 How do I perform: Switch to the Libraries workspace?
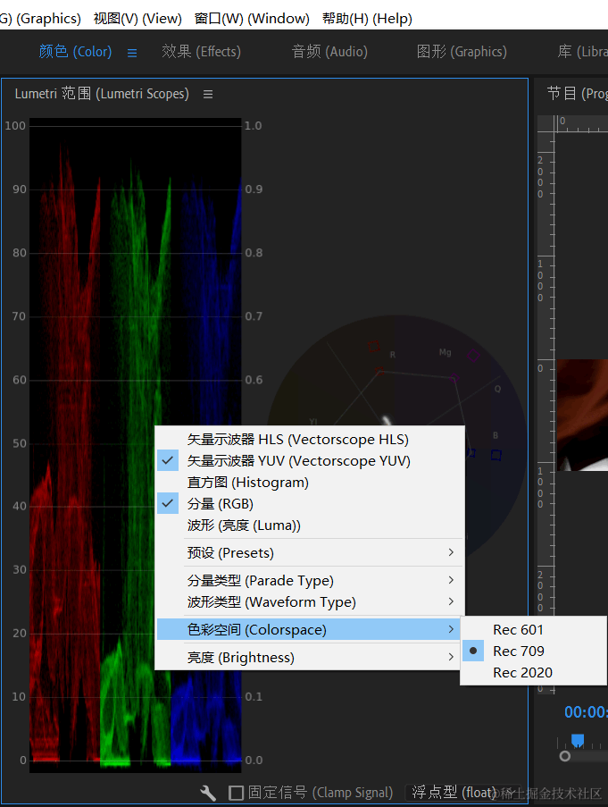click(x=582, y=52)
